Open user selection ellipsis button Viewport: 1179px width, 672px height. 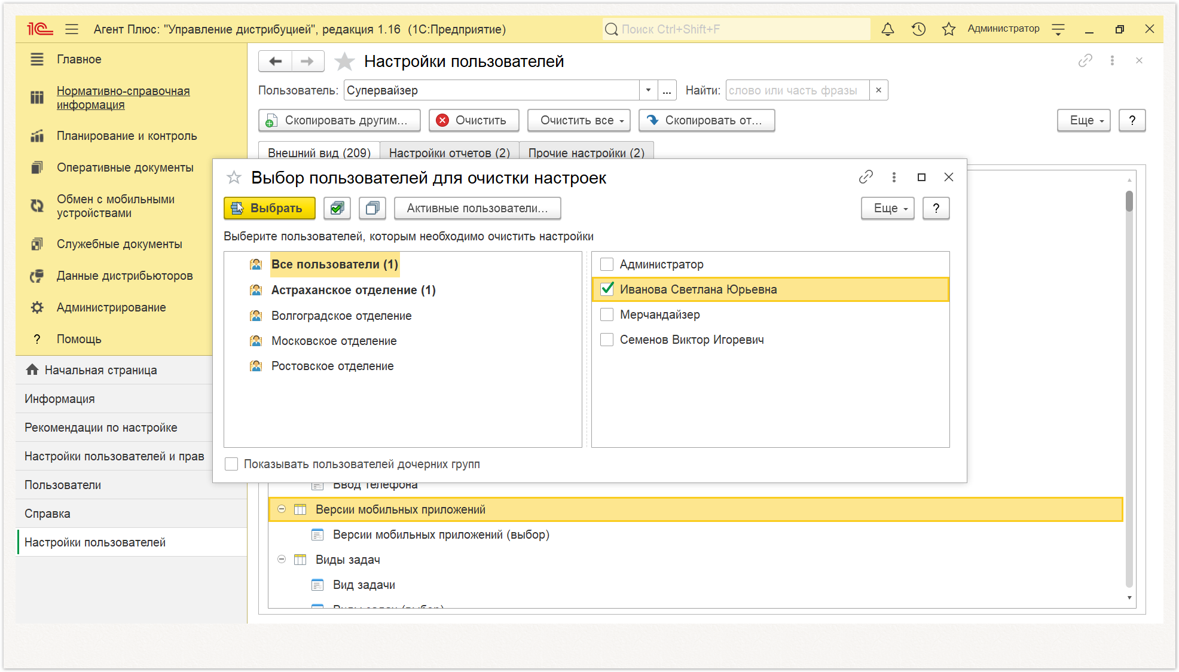667,90
